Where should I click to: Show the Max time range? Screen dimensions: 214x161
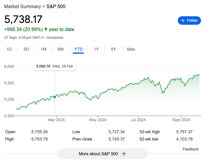click(131, 49)
